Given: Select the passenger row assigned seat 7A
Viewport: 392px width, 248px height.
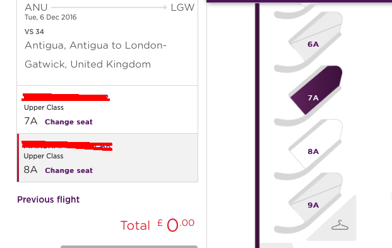Looking at the screenshot, I should [107, 110].
